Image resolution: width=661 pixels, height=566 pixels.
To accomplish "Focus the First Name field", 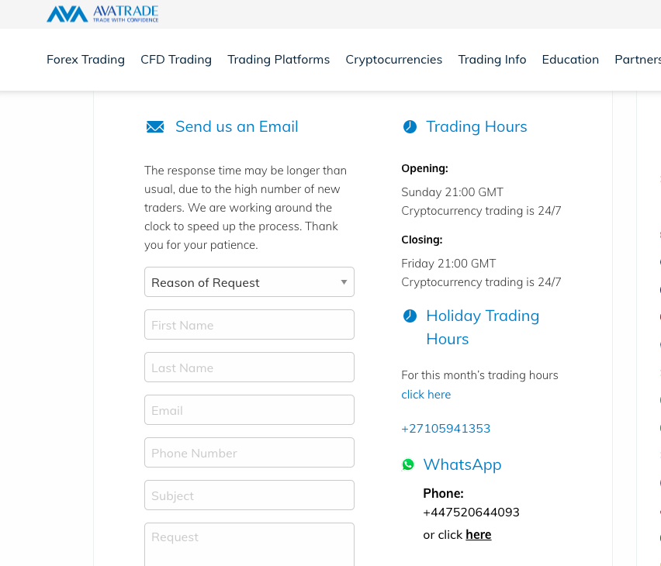I will coord(249,325).
